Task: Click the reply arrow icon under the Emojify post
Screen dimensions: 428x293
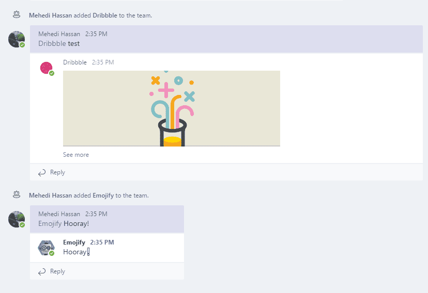Action: 42,271
